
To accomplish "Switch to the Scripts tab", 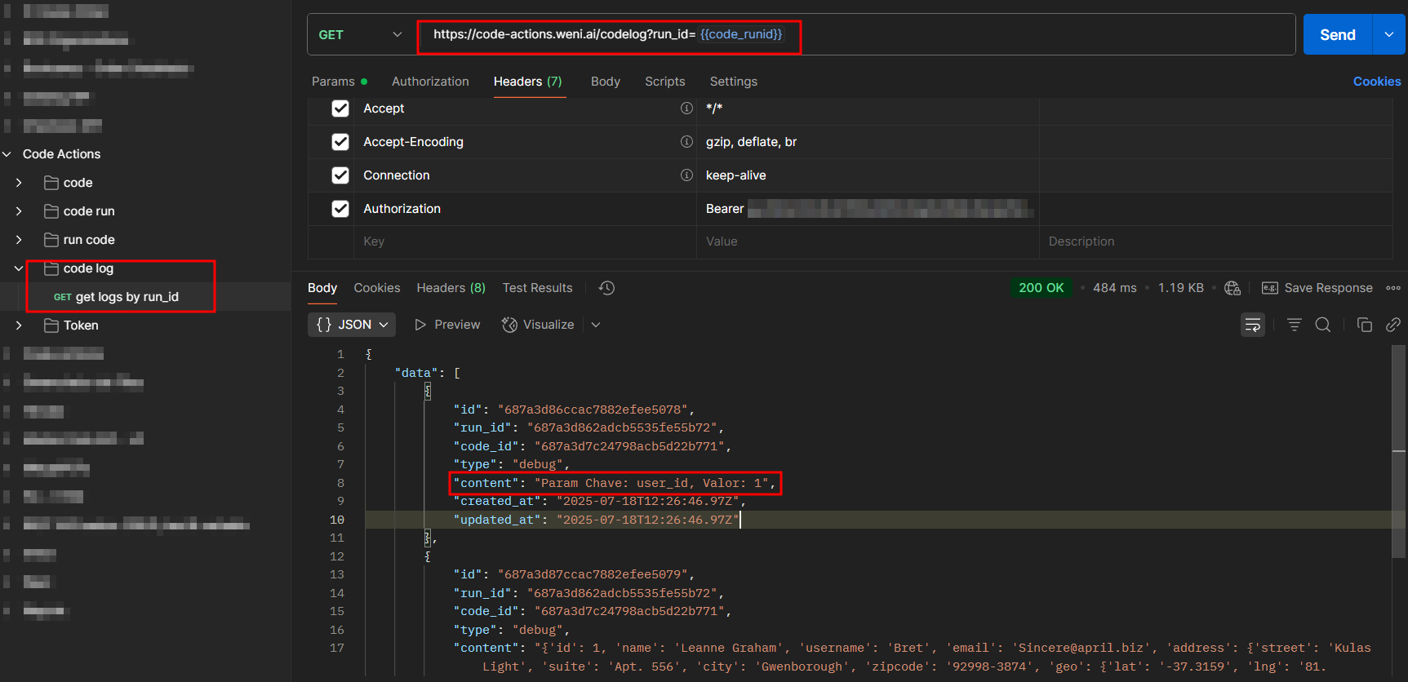I will 664,82.
